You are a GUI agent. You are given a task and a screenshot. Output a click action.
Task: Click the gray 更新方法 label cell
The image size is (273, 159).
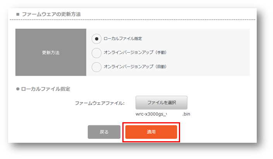pos(51,53)
